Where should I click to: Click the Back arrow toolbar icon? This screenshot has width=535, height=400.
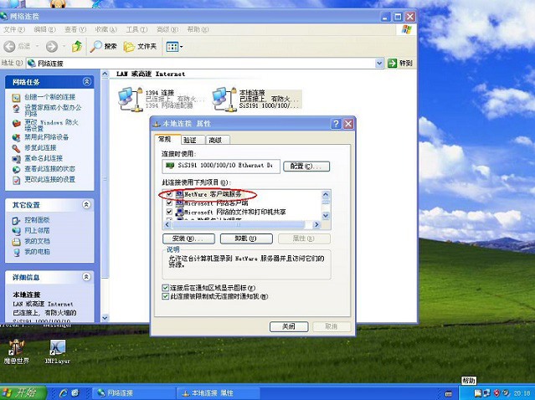pyautogui.click(x=9, y=46)
